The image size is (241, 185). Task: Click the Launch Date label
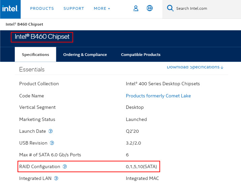[x=33, y=131]
